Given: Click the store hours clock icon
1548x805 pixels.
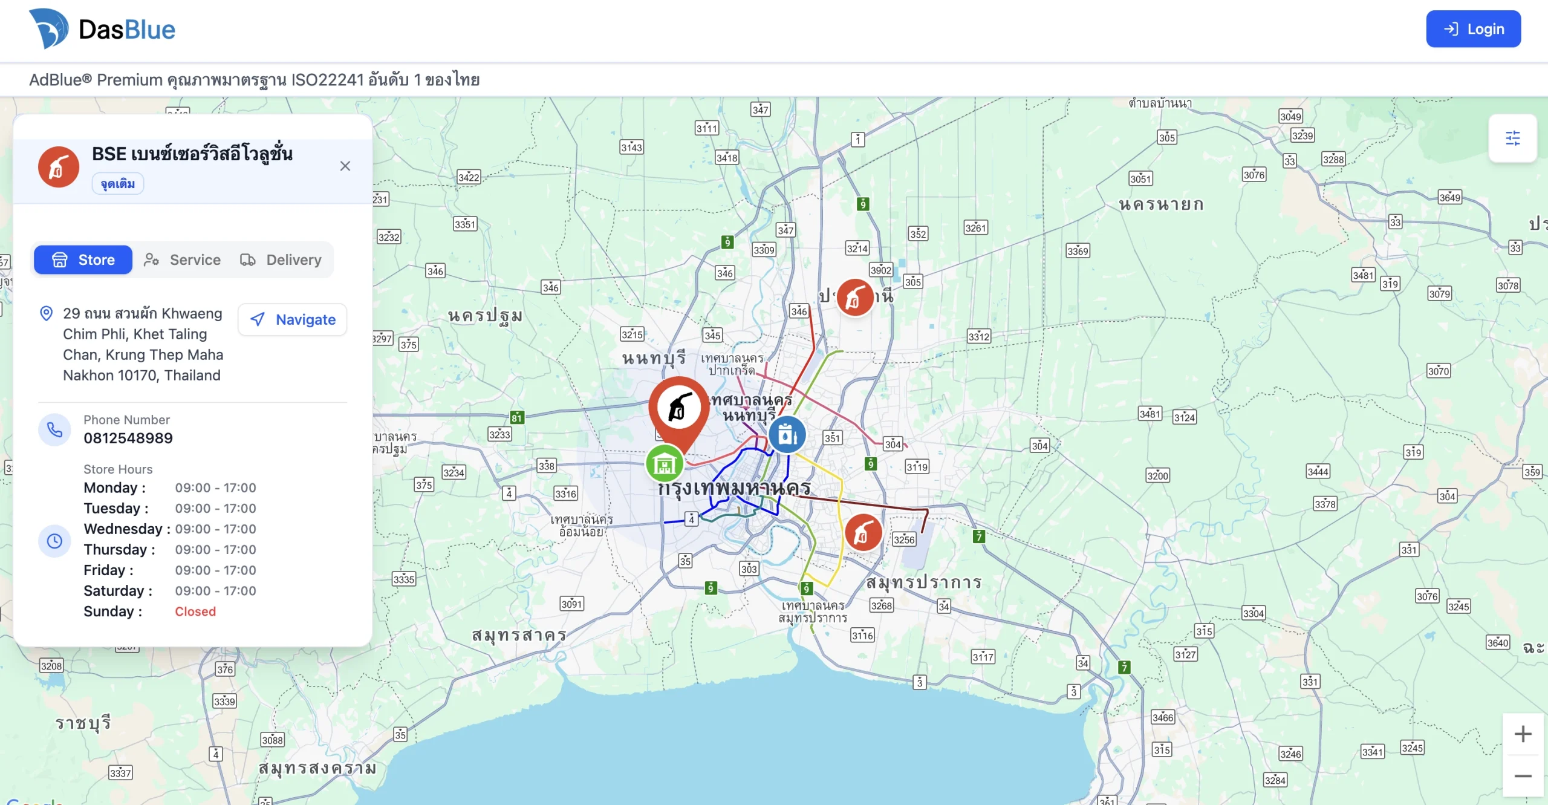Looking at the screenshot, I should pos(54,541).
